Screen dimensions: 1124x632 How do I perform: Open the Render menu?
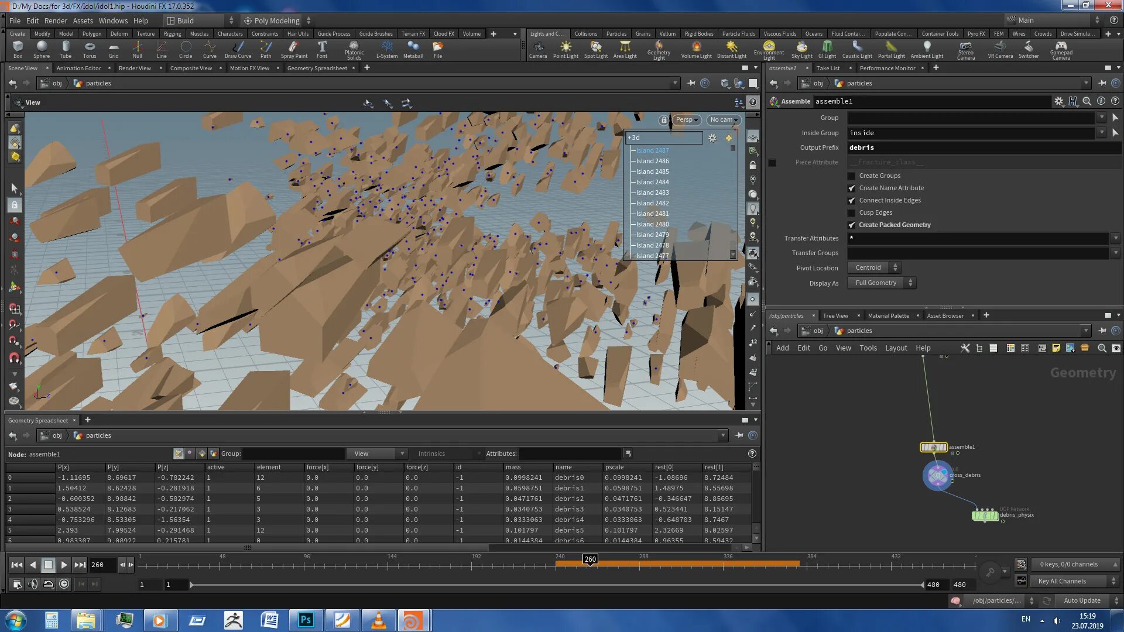click(56, 20)
